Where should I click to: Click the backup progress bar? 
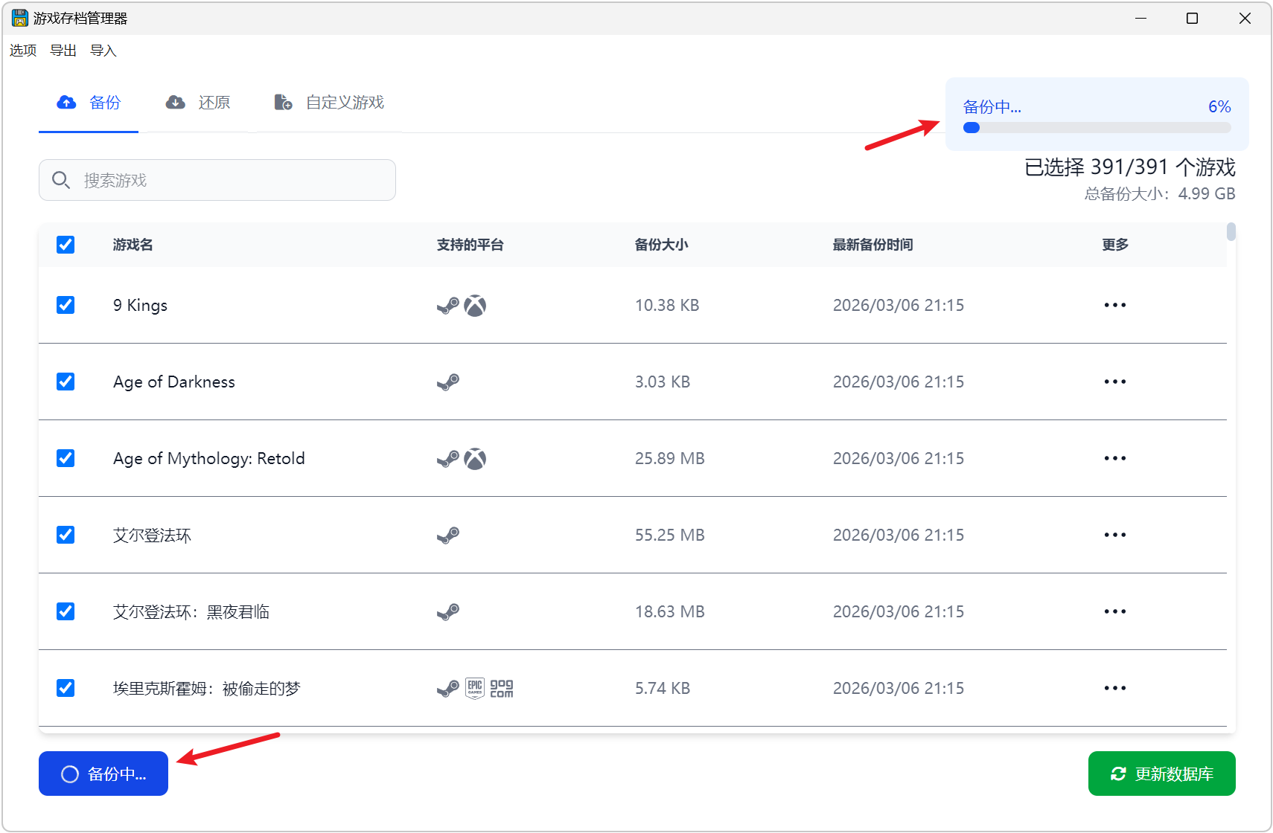pos(1097,127)
